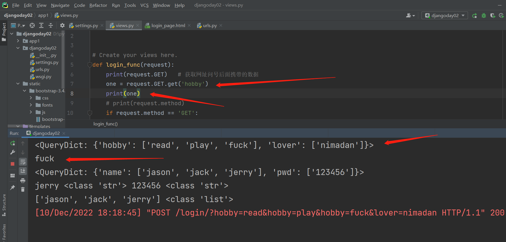Screen dimensions: 506x242
Task: Run with Coverage shield icon
Action: tap(493, 16)
